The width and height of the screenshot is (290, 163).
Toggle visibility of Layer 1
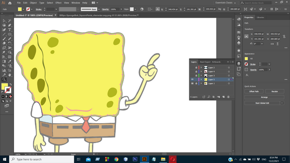(x=192, y=83)
